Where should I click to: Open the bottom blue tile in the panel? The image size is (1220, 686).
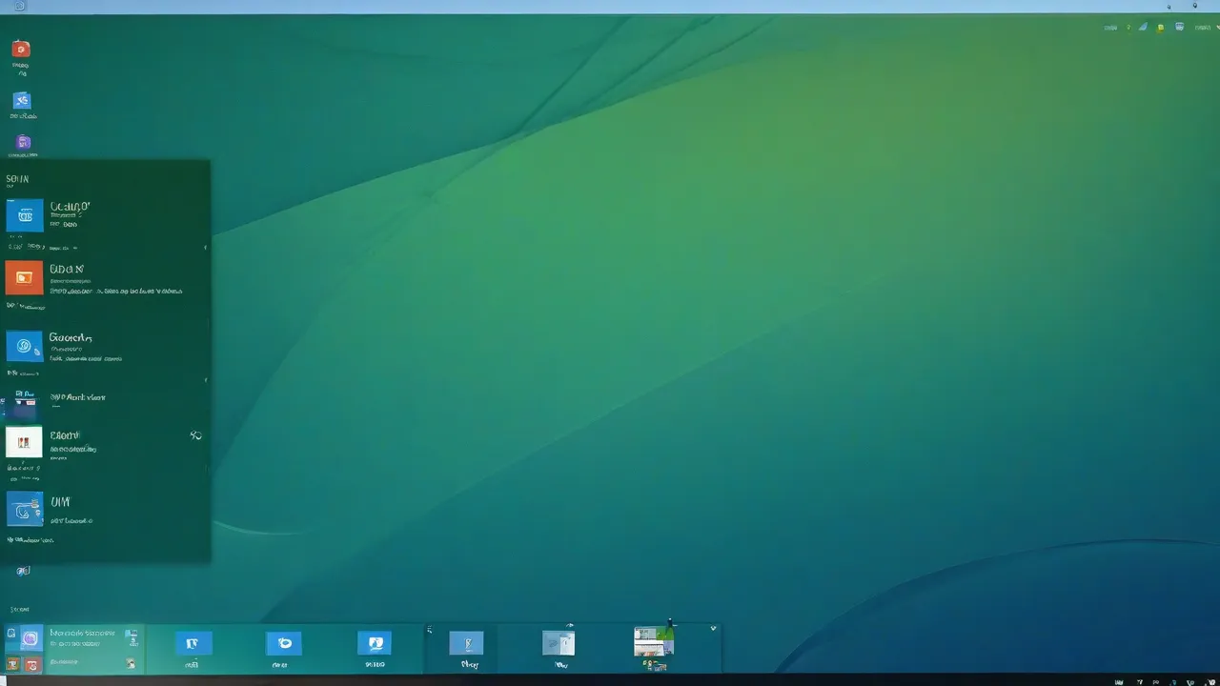[x=25, y=509]
